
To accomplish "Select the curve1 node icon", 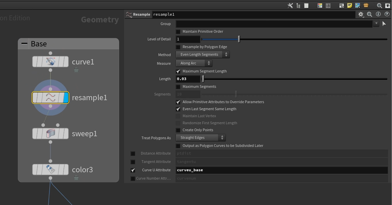I will [51, 62].
